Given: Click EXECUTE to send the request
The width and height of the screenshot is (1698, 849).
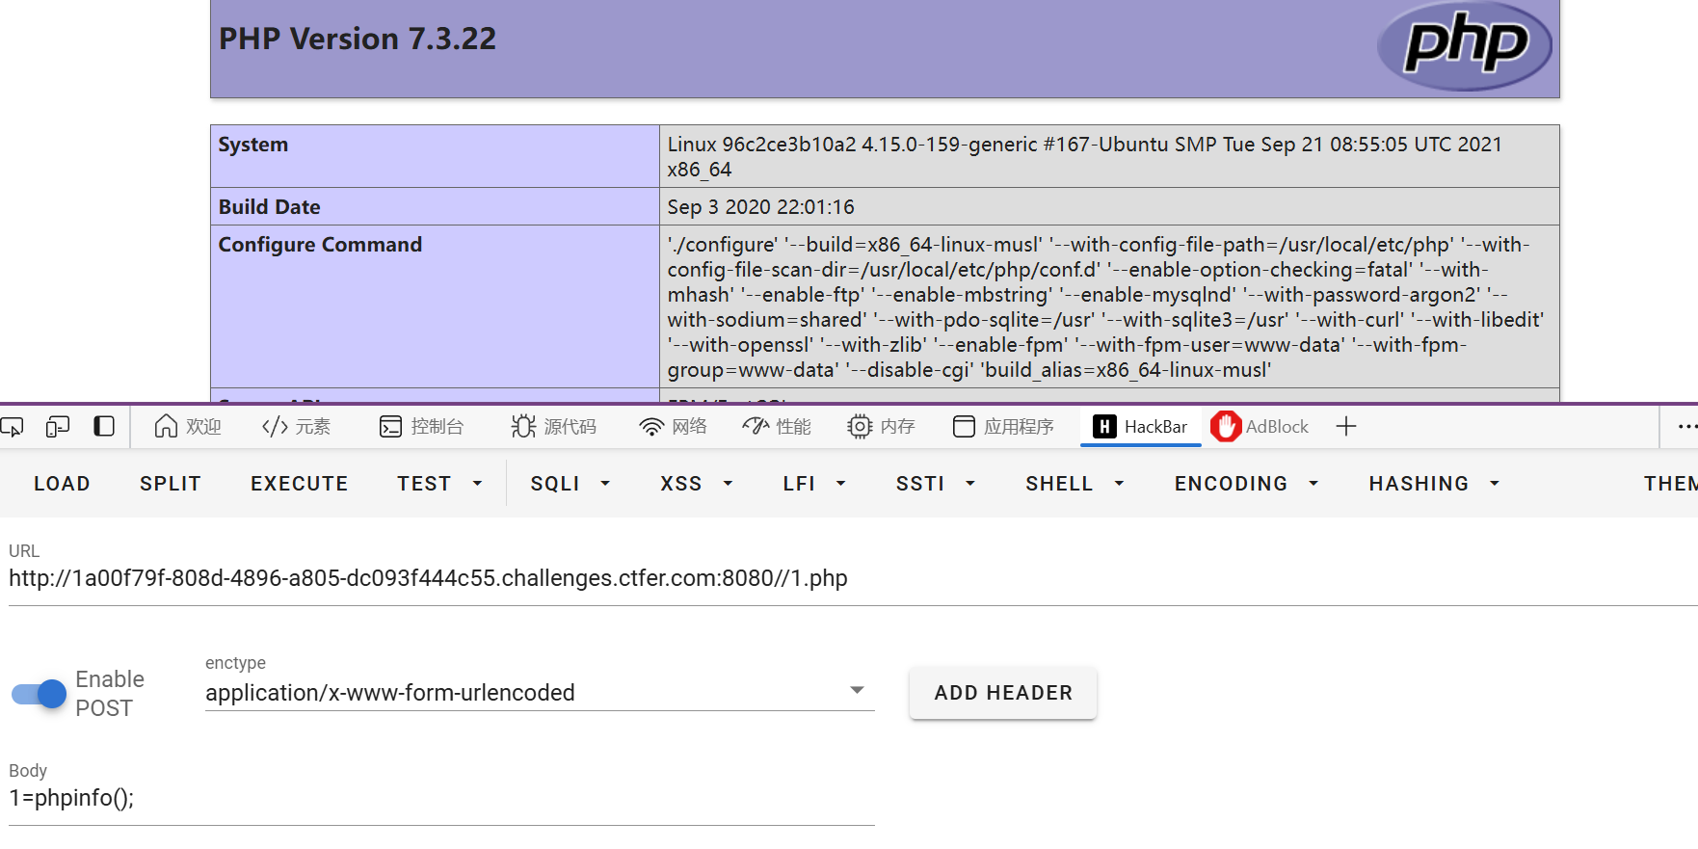Looking at the screenshot, I should (300, 484).
